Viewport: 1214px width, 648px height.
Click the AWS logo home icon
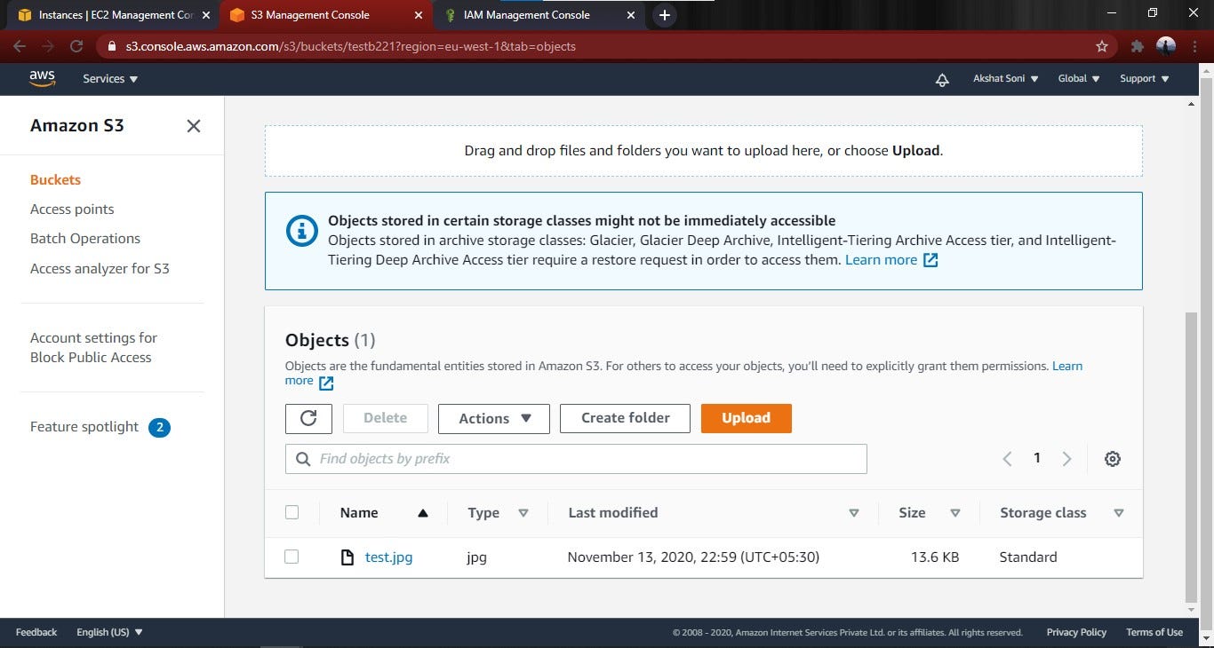pyautogui.click(x=42, y=79)
